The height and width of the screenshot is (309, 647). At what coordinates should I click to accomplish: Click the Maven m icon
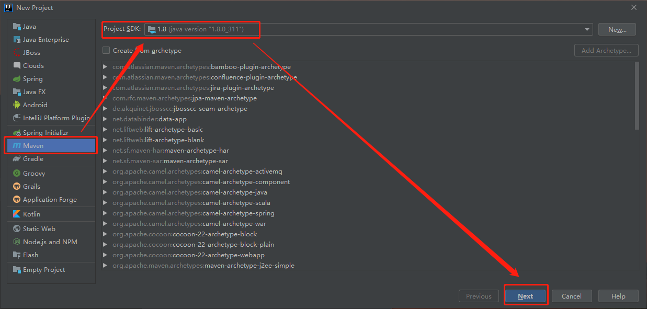point(17,145)
